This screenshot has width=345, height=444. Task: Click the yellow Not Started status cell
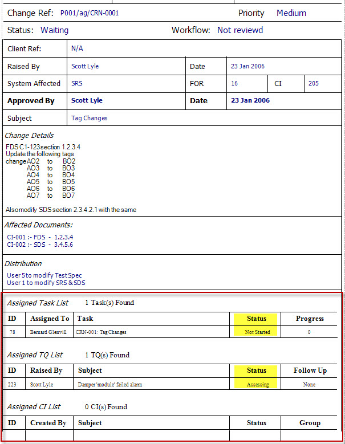257,332
